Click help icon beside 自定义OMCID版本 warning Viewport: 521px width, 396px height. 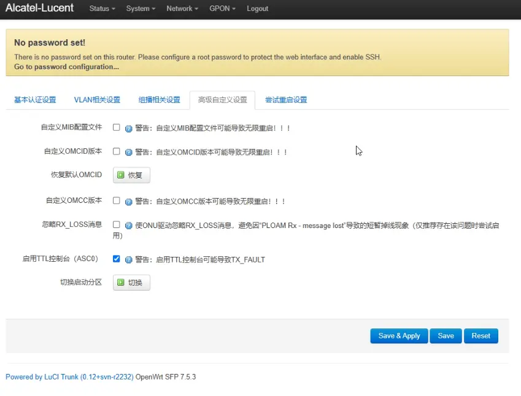(129, 153)
